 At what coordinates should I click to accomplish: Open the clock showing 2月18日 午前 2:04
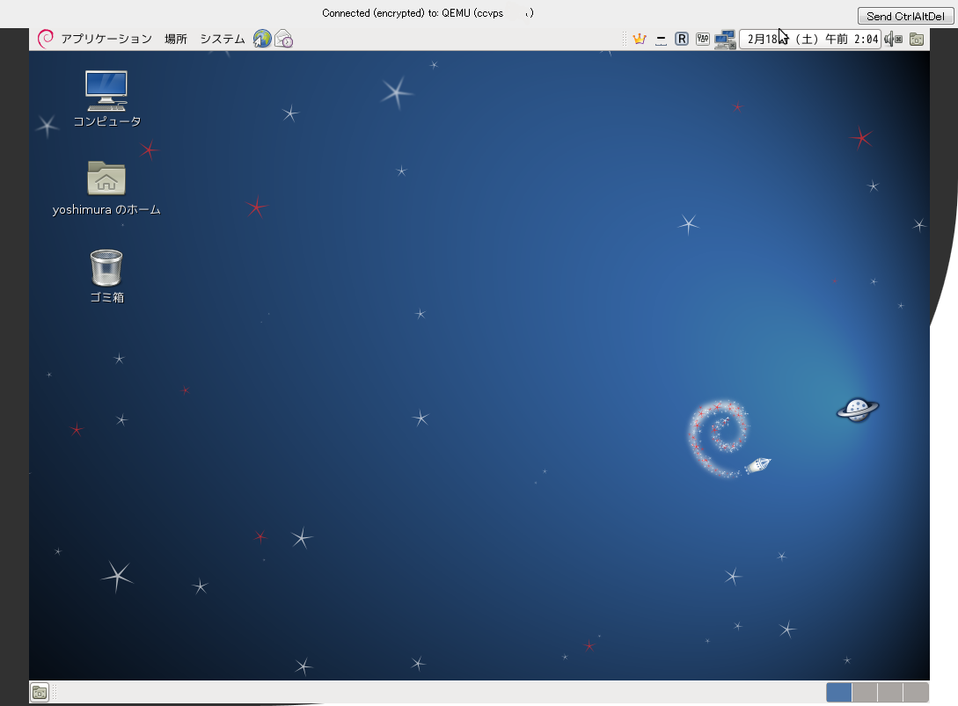pyautogui.click(x=810, y=39)
